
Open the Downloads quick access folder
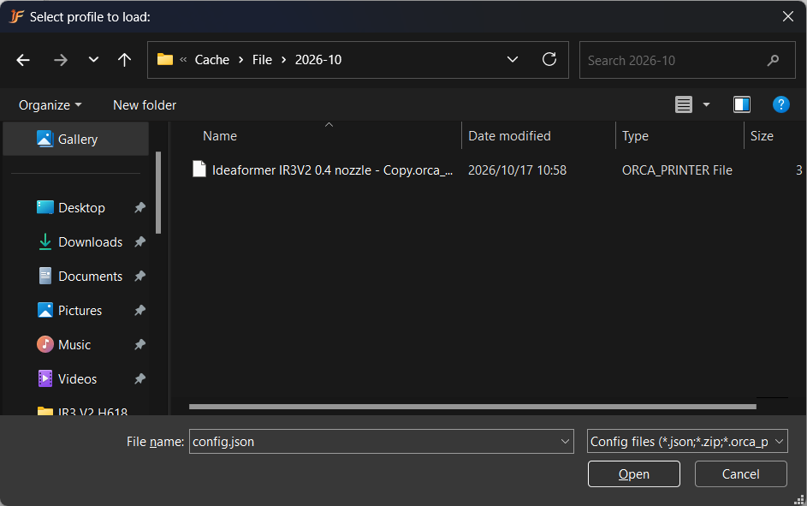click(80, 242)
